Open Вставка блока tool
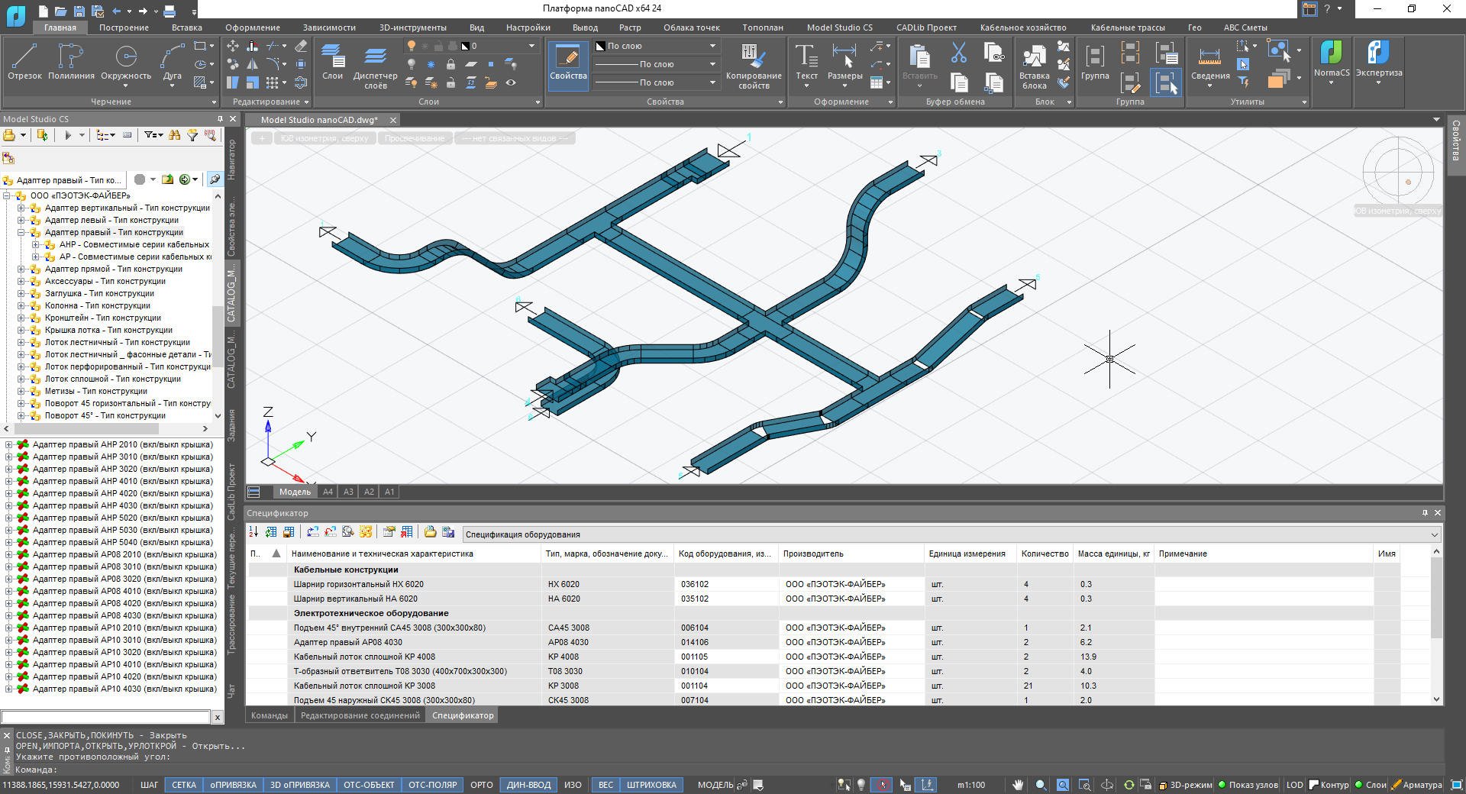 point(1034,65)
